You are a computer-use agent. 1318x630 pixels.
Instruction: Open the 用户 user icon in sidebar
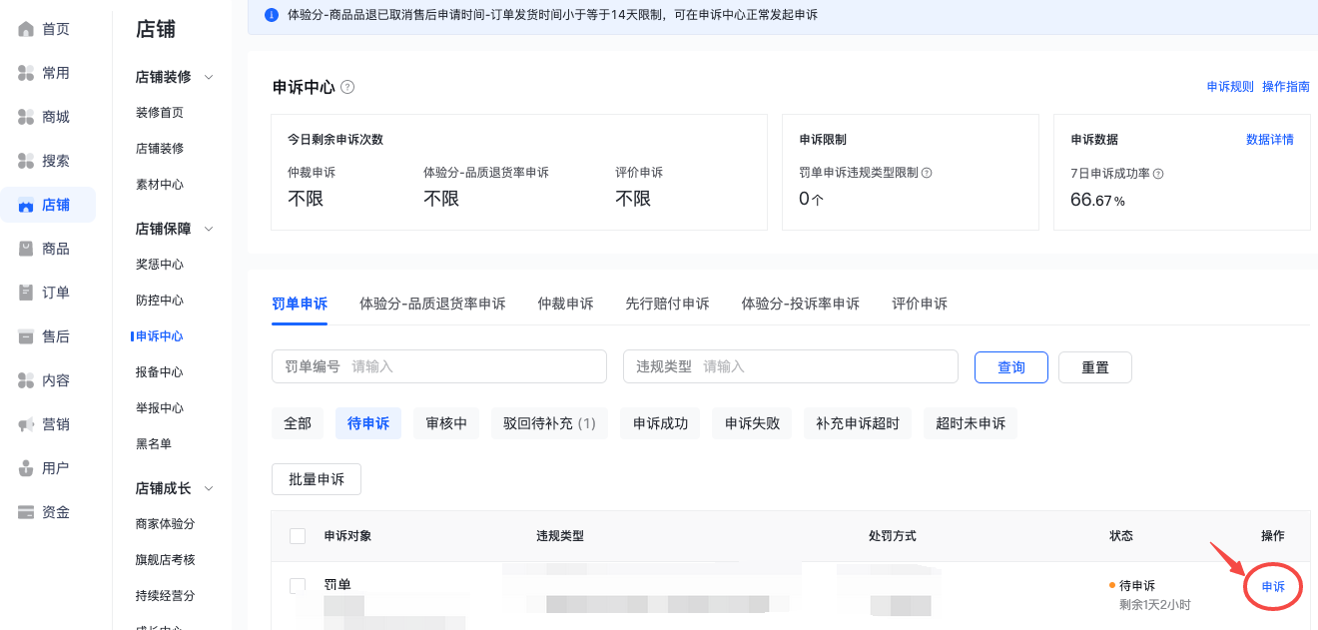26,468
